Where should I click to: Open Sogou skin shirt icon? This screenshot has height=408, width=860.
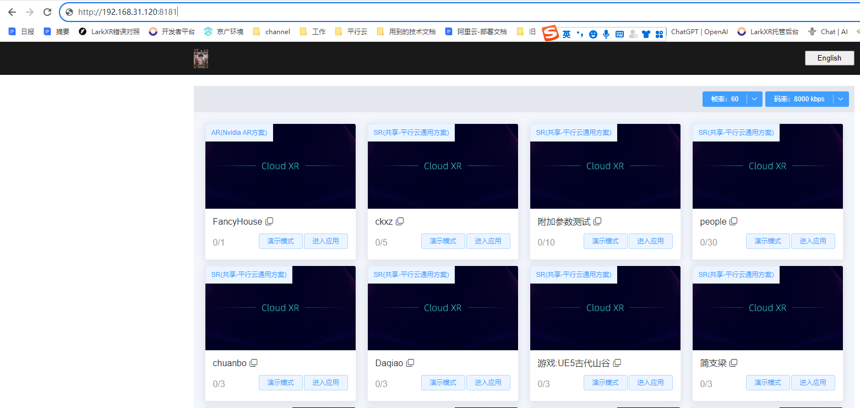tap(646, 34)
